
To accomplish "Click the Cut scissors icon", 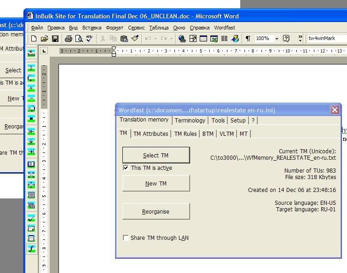I will click(x=103, y=39).
